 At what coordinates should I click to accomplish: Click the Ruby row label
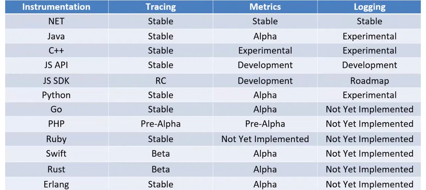click(x=56, y=139)
